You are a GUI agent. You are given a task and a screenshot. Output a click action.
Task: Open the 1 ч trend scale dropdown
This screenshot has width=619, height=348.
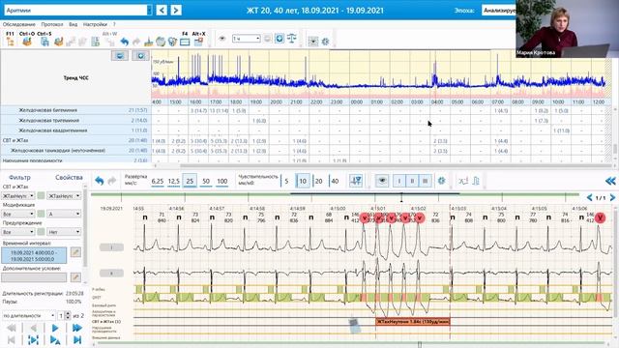click(246, 39)
